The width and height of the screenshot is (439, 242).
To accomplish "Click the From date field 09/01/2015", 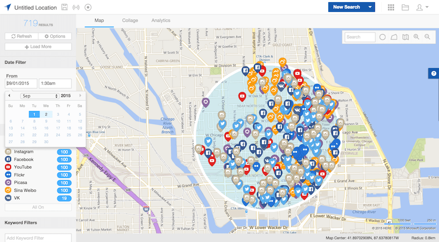I will click(x=21, y=83).
